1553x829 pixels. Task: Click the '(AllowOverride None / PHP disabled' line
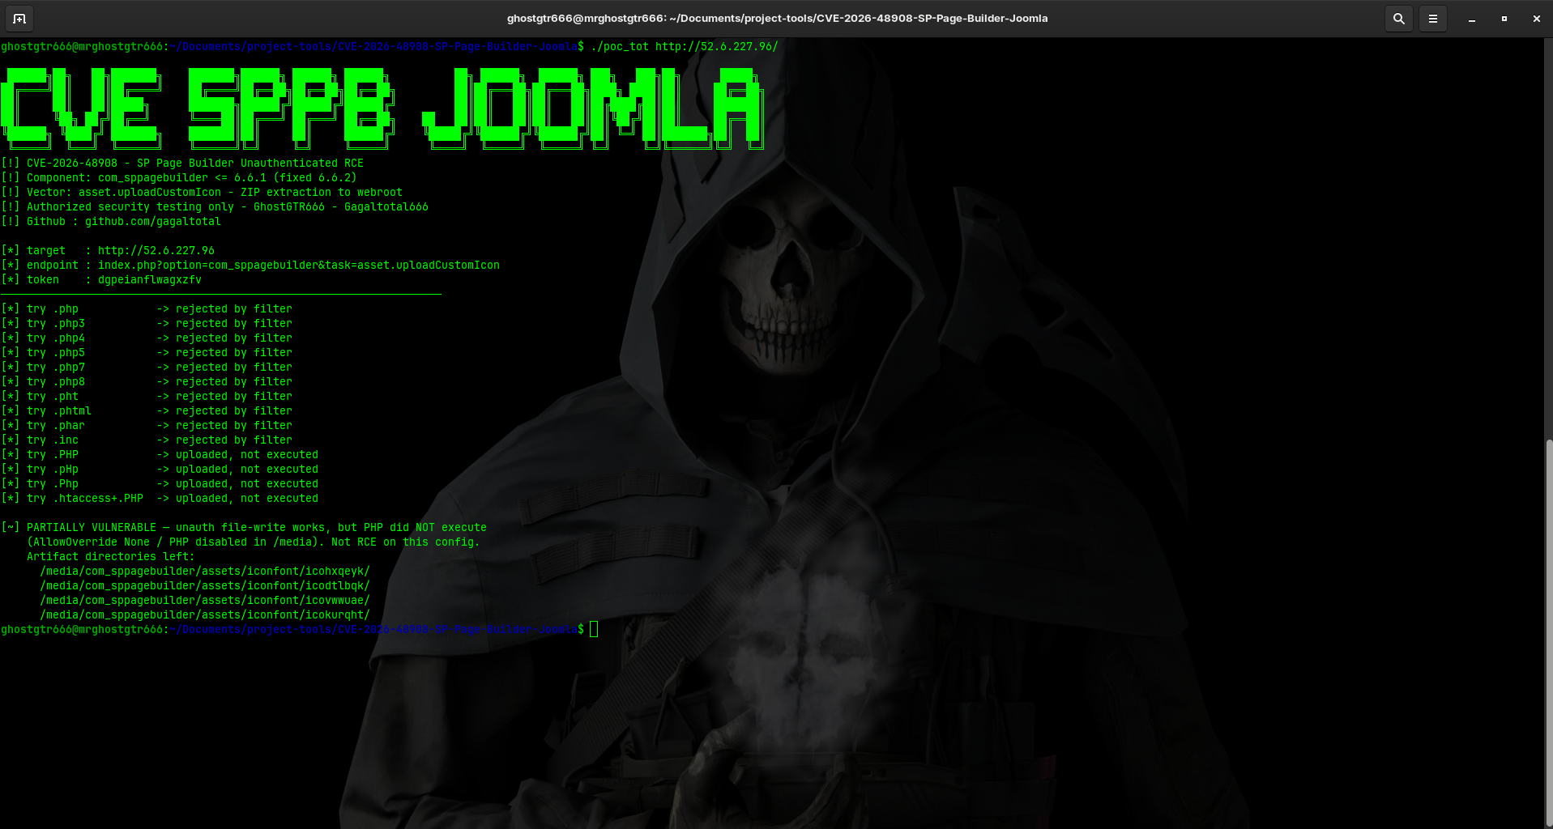254,542
